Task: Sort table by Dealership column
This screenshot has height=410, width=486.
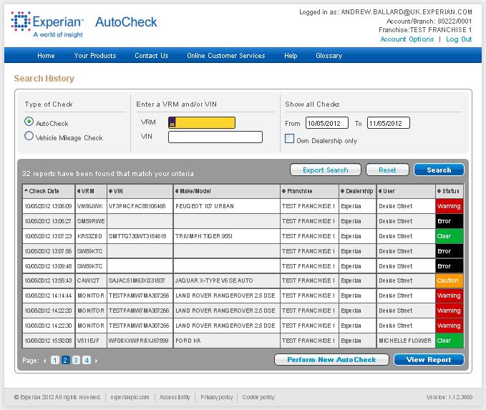Action: [357, 191]
